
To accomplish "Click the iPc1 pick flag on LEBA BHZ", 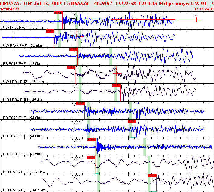I will tap(71, 67).
